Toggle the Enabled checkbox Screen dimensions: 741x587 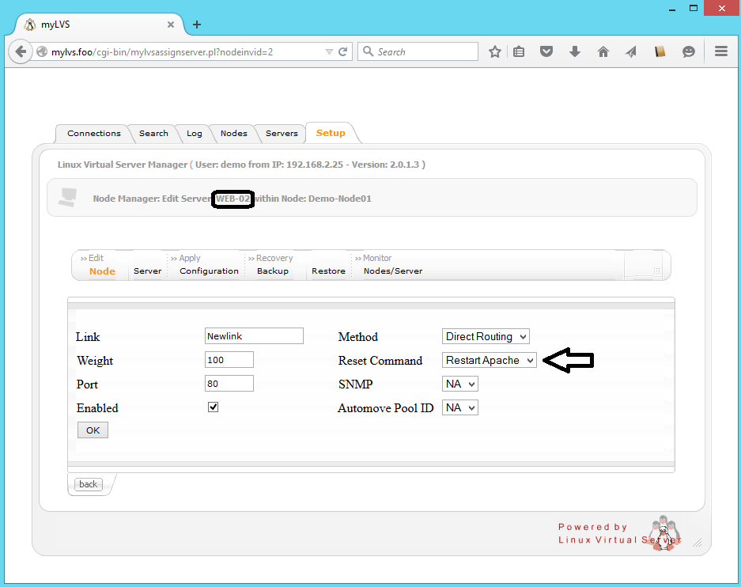point(213,407)
